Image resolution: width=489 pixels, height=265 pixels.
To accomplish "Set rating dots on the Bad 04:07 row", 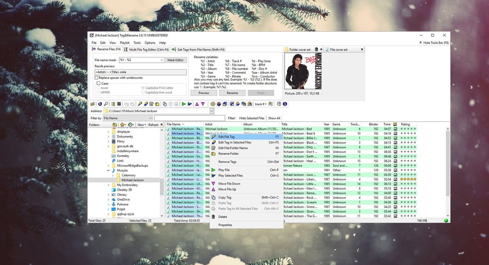I will pyautogui.click(x=408, y=129).
